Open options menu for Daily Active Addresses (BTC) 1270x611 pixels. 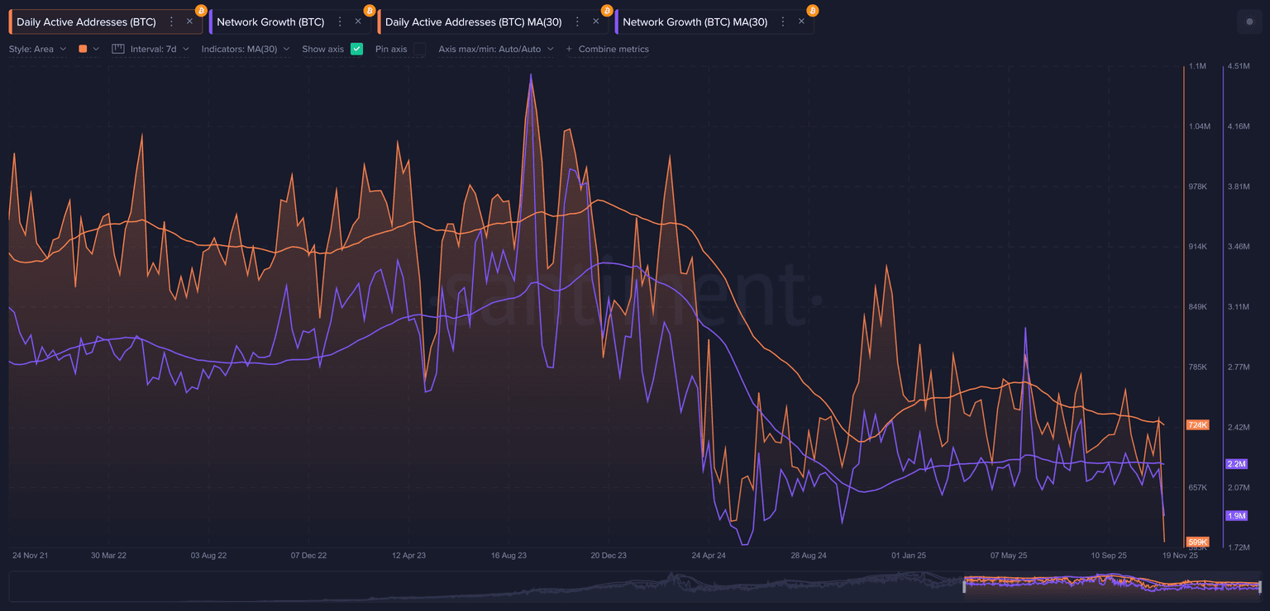click(171, 22)
